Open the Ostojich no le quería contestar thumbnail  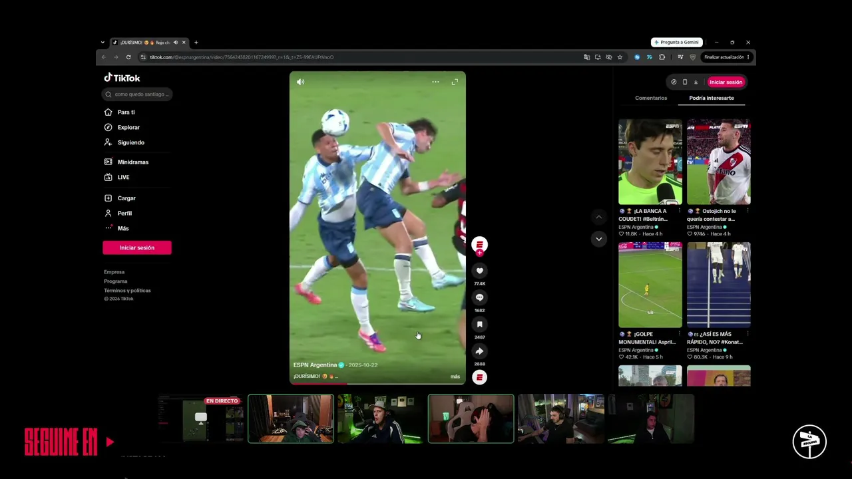click(x=719, y=162)
